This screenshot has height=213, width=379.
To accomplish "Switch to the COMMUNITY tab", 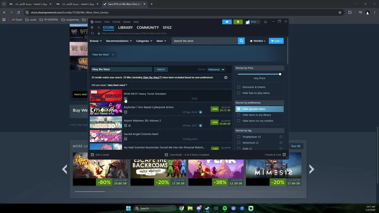I will tap(148, 28).
